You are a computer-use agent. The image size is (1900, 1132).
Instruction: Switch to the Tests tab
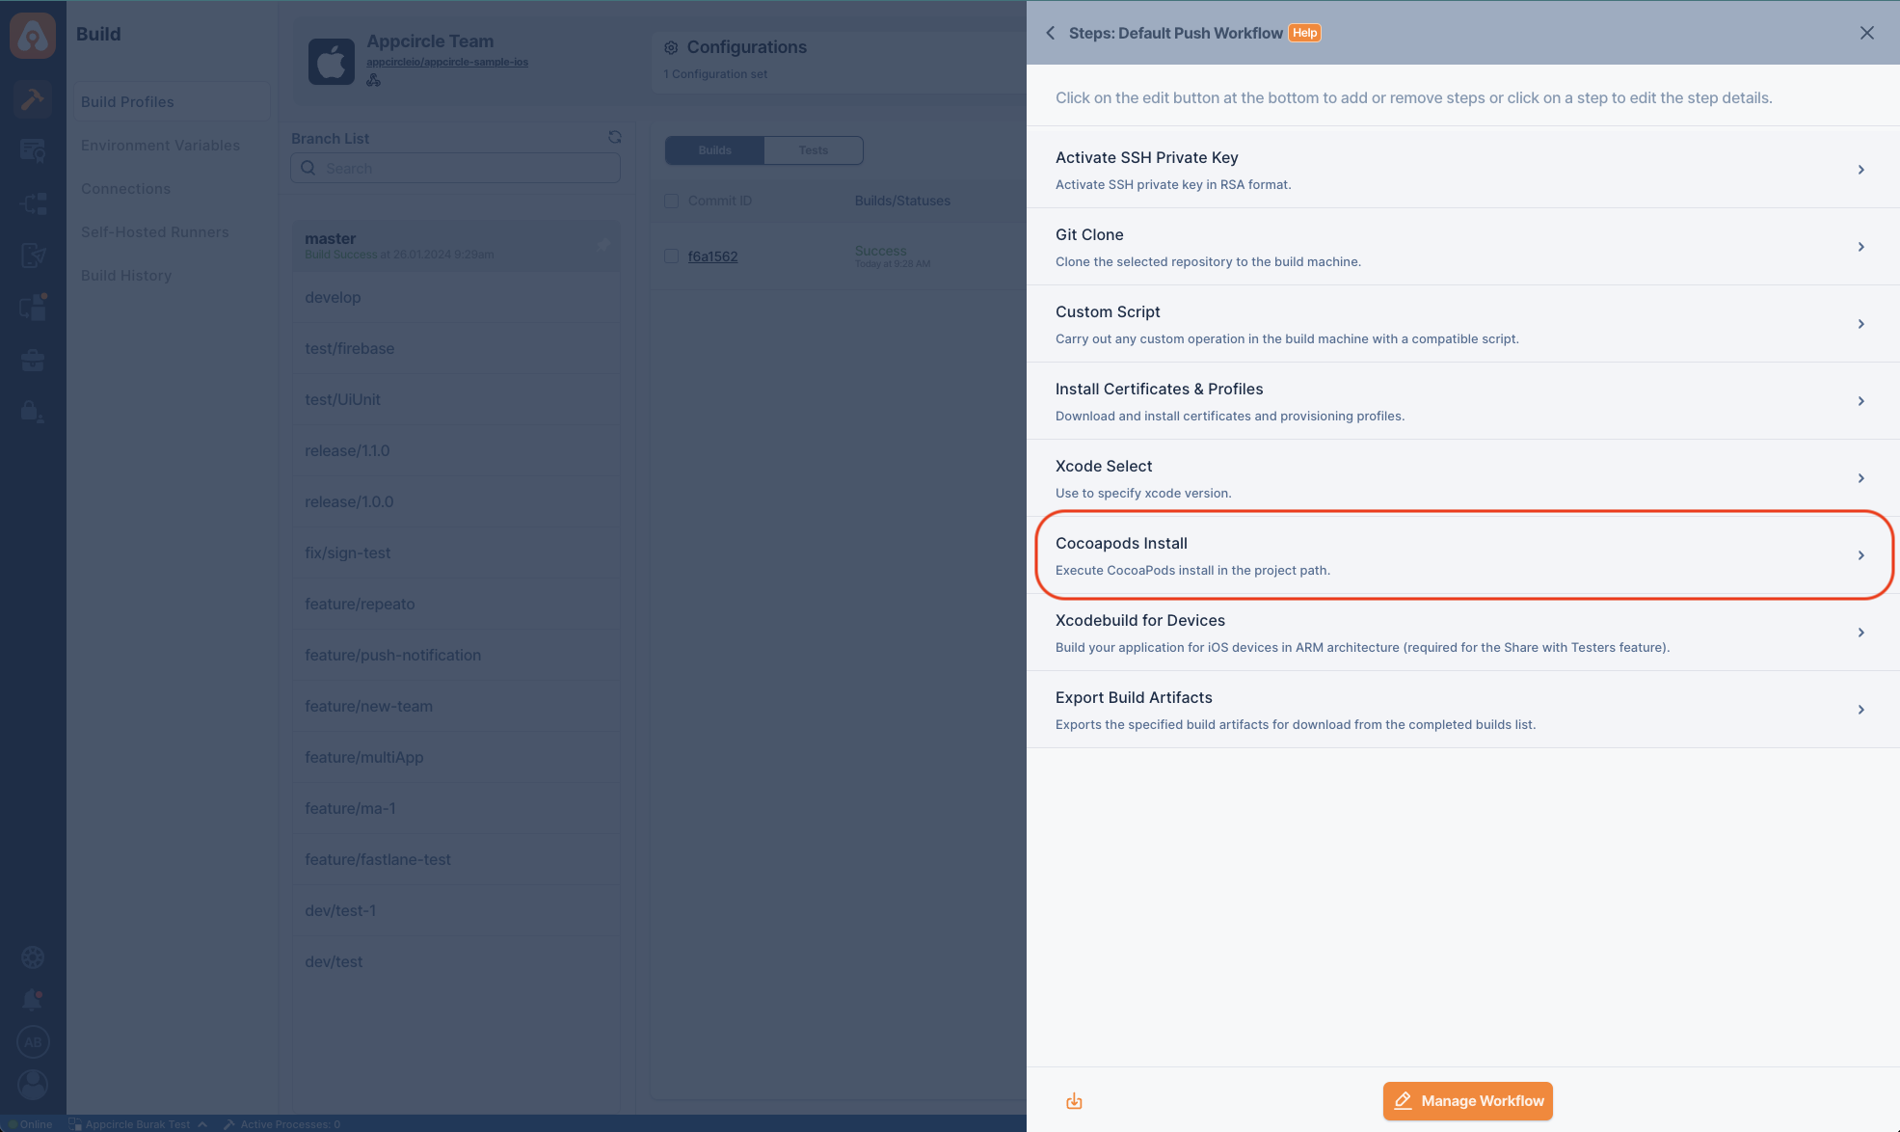click(814, 149)
